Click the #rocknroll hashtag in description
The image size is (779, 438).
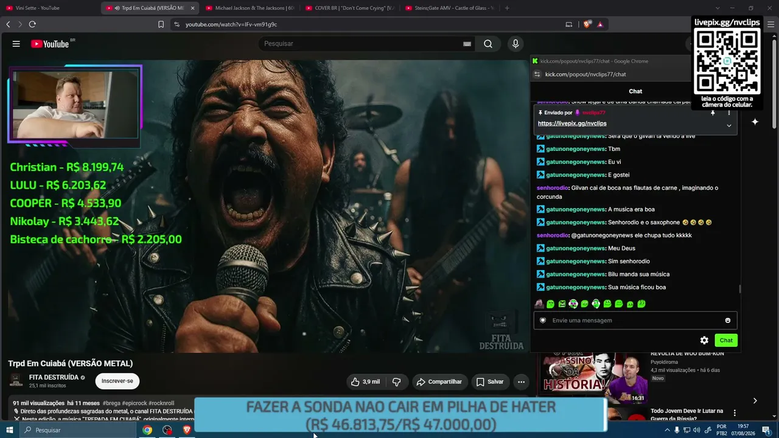pos(161,403)
